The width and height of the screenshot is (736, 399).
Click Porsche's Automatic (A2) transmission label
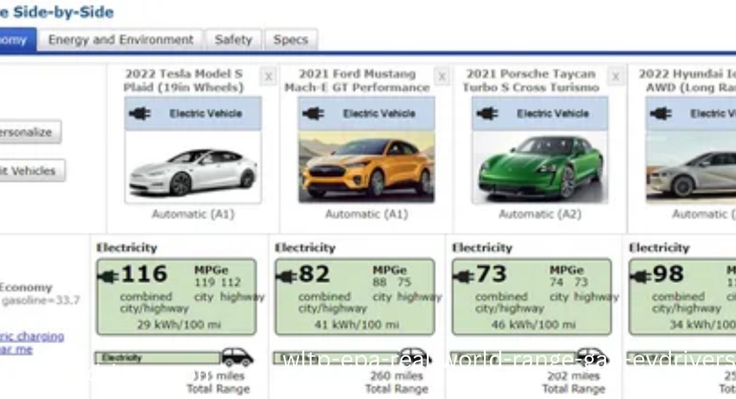tap(540, 214)
